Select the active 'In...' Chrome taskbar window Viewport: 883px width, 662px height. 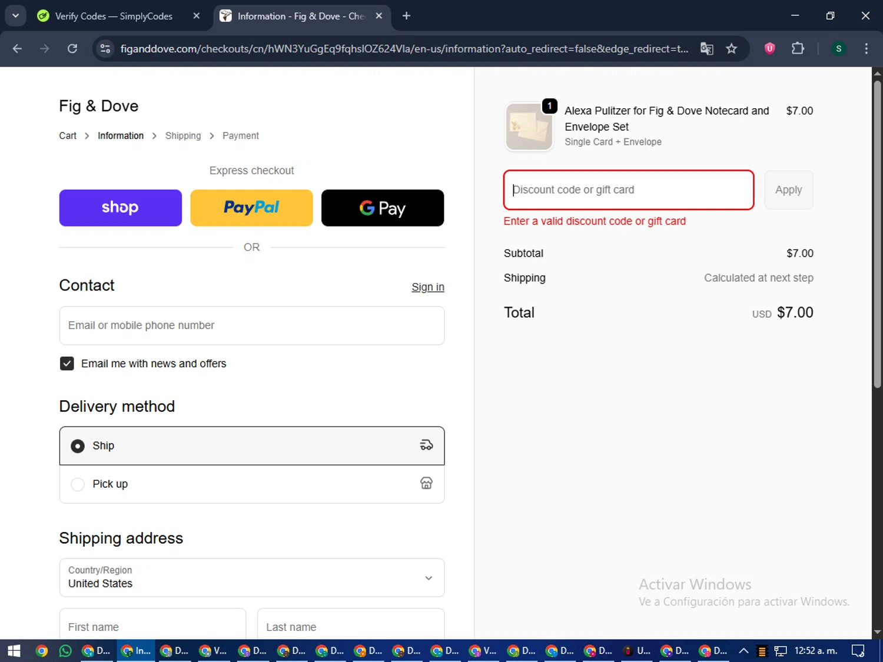point(136,651)
